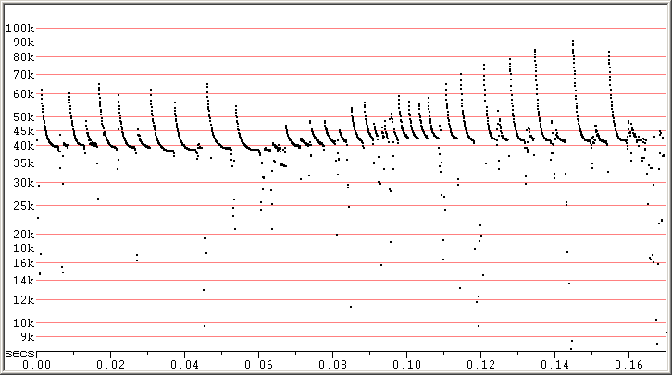Screen dimensions: 672x375
Task: Click the highest call peak near 90k
Action: pos(573,41)
